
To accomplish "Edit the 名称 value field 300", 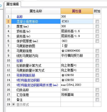I will point(77,16).
